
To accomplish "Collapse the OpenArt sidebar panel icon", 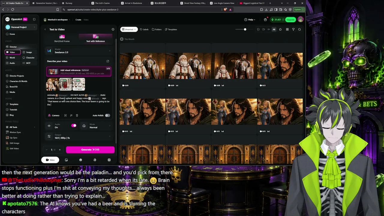I will click(34, 19).
